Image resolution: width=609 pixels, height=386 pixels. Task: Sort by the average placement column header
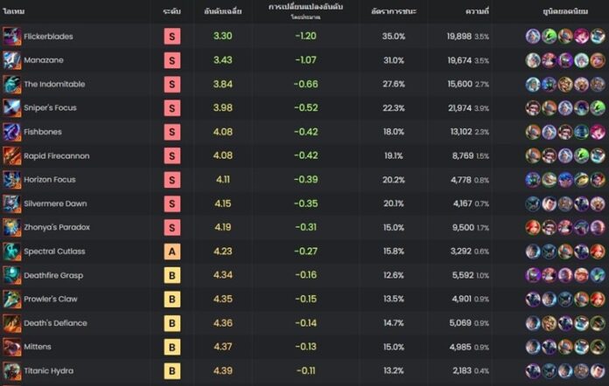[223, 11]
